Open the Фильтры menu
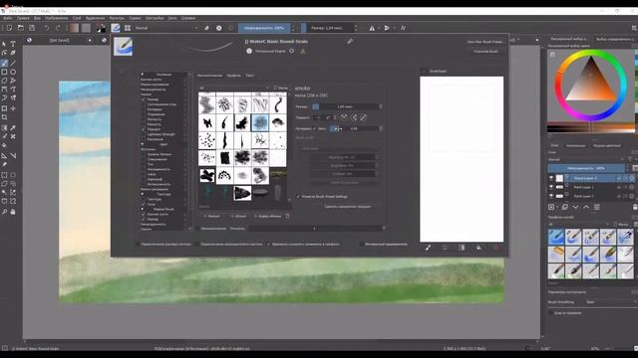Image resolution: width=638 pixels, height=358 pixels. click(x=117, y=18)
